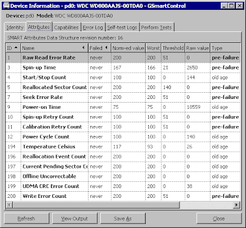Select the Reallocation Event Count row
This screenshot has width=246, height=228.
[123, 157]
